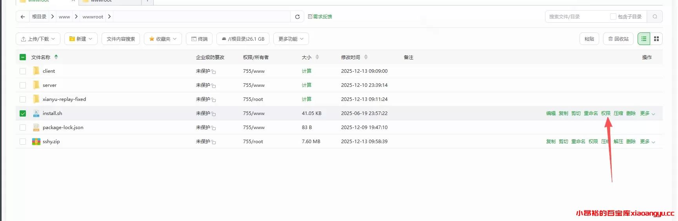Click the 粘贴 paste button
The height and width of the screenshot is (221, 678).
pyautogui.click(x=589, y=39)
